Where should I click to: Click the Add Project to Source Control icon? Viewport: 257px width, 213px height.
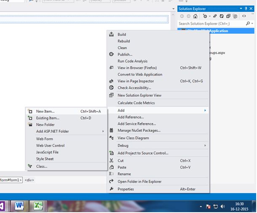pos(112,153)
